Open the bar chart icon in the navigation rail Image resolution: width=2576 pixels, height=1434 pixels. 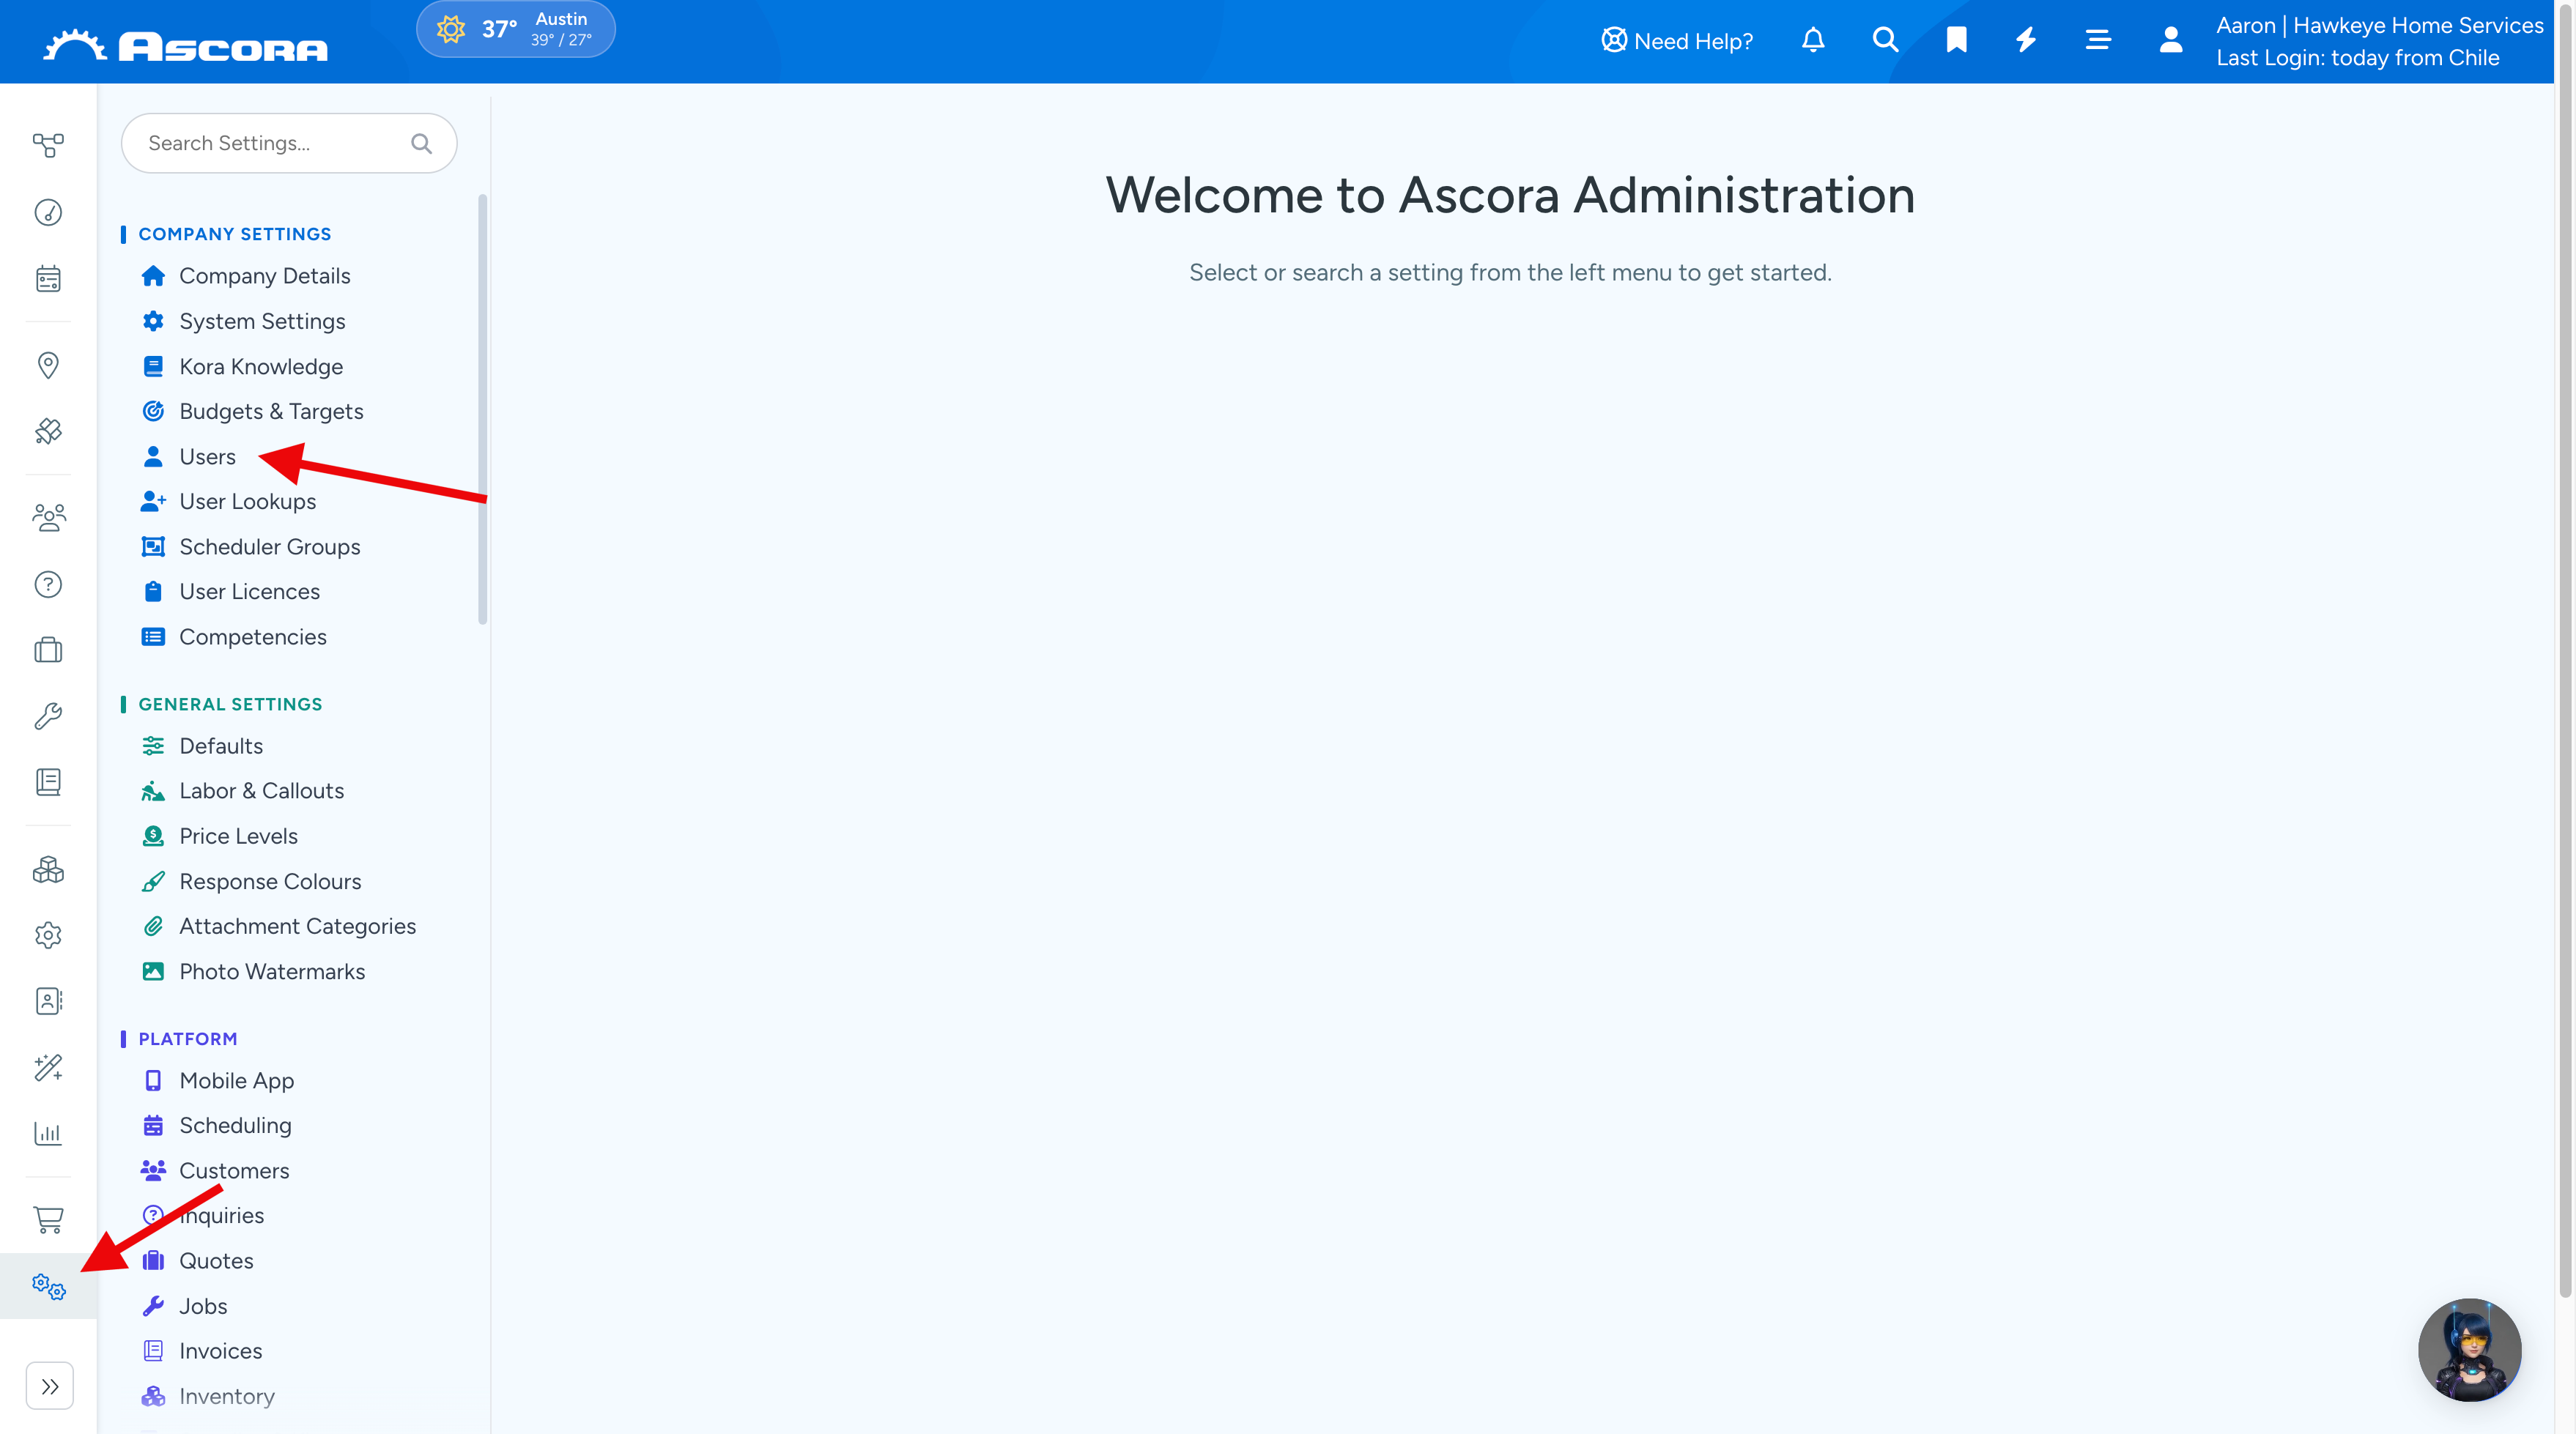[48, 1133]
